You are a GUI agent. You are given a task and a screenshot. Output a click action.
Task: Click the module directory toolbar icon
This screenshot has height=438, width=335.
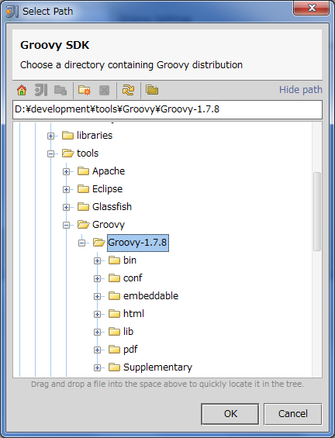60,90
